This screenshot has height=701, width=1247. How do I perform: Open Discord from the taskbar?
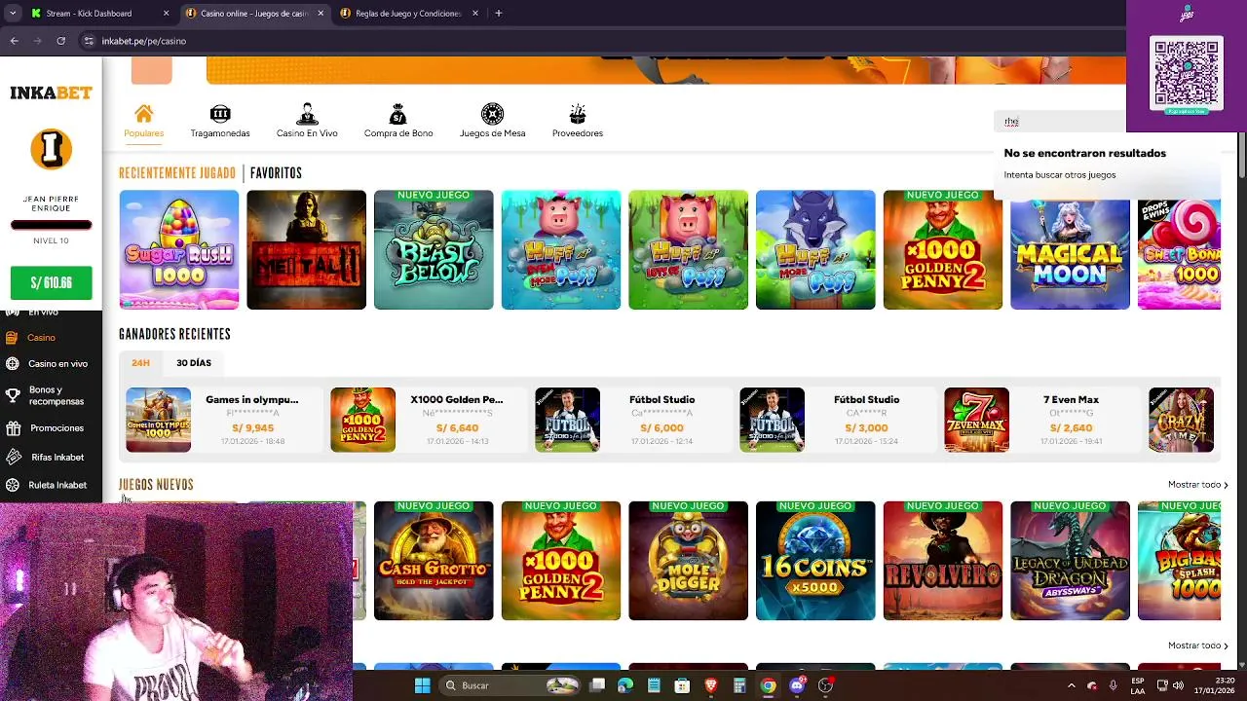[x=797, y=685]
